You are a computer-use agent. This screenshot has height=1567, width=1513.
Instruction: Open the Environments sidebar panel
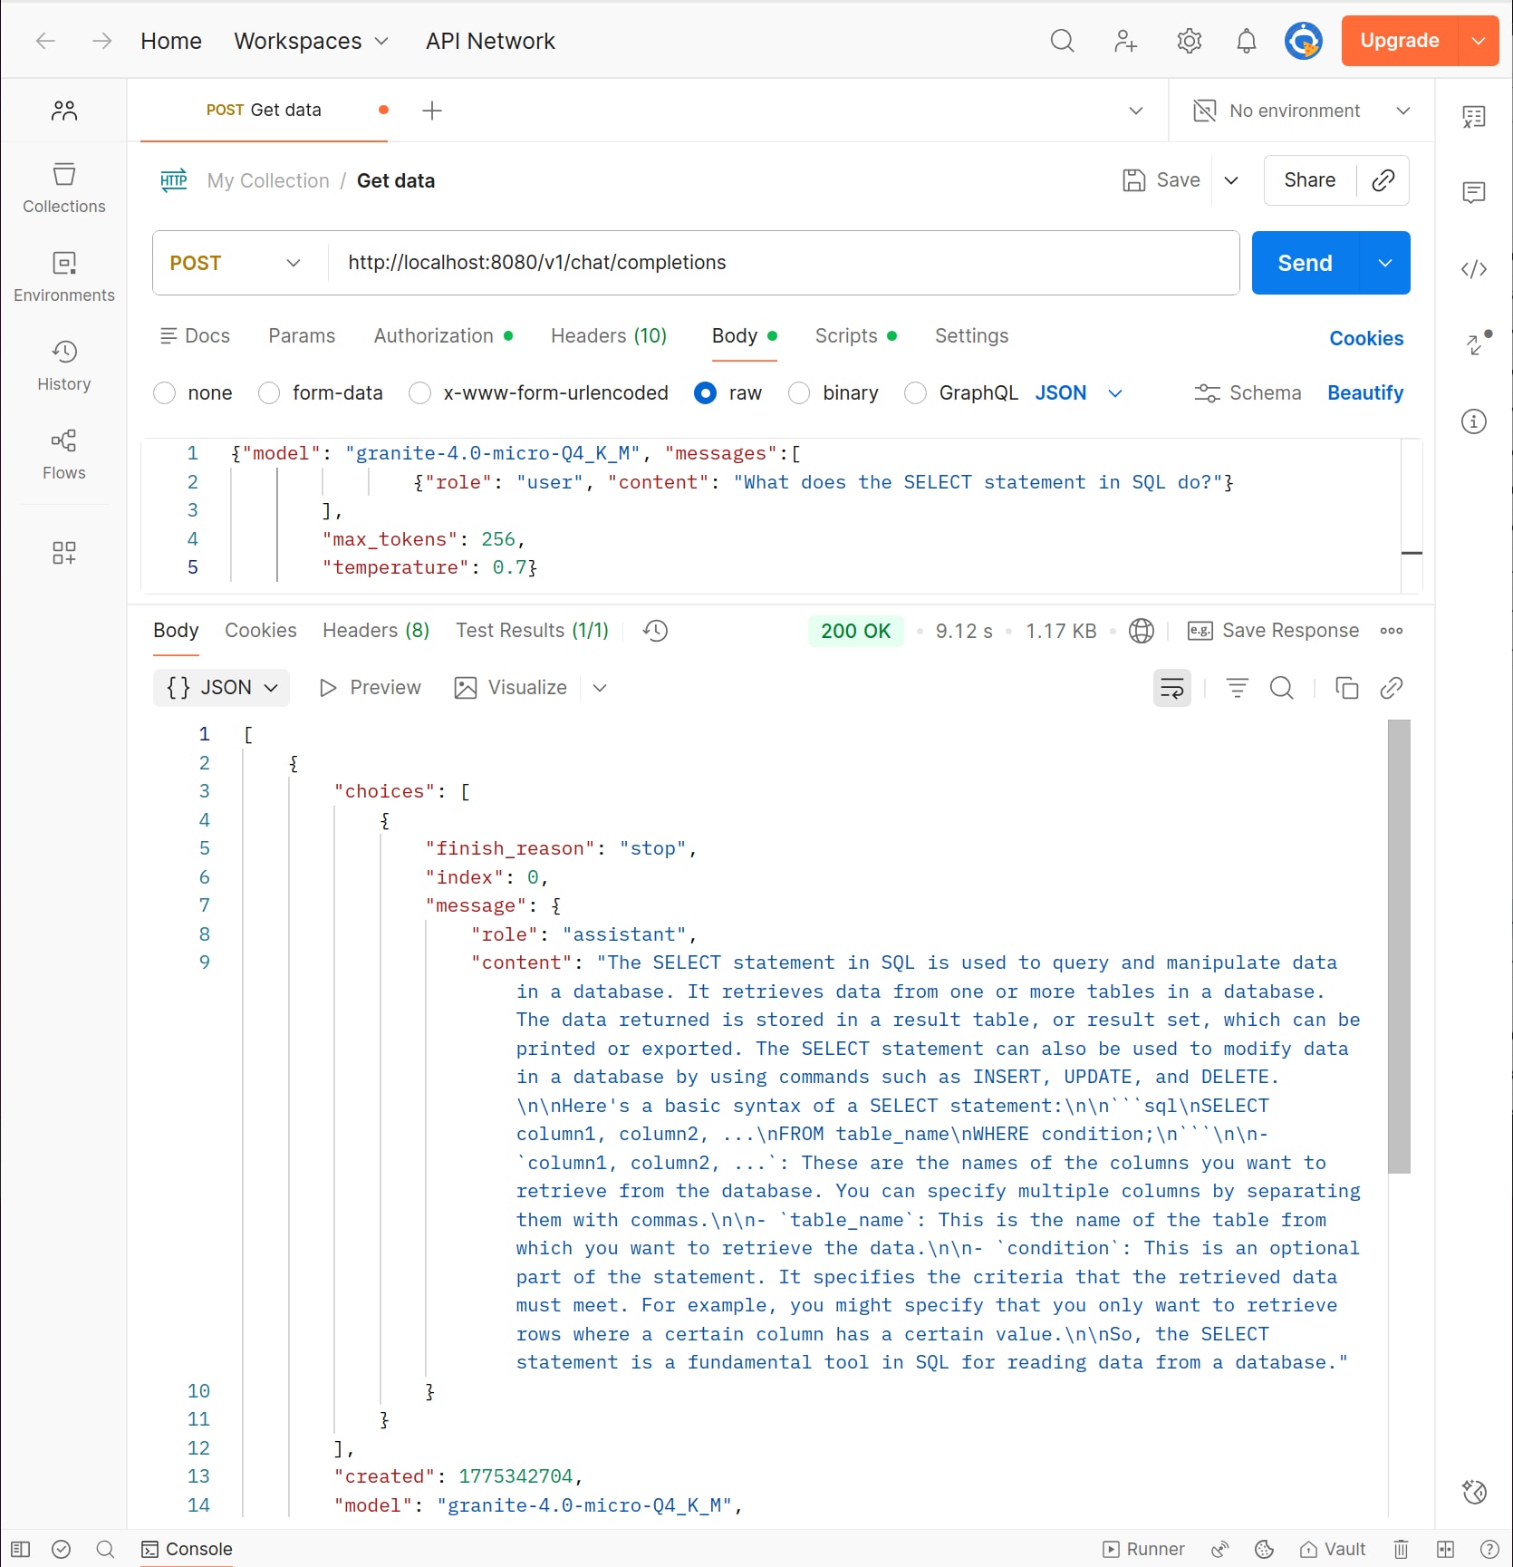[64, 276]
